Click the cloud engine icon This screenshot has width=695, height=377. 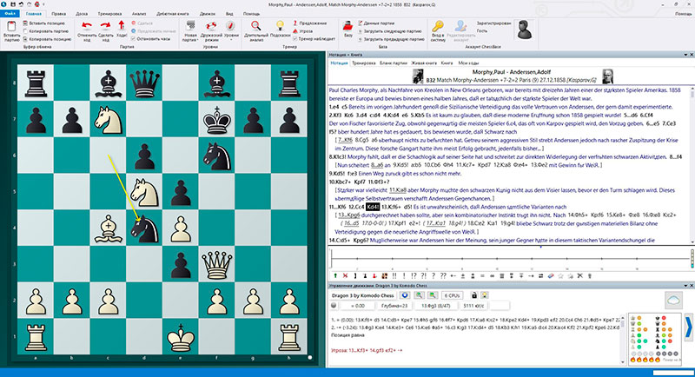[x=672, y=297]
